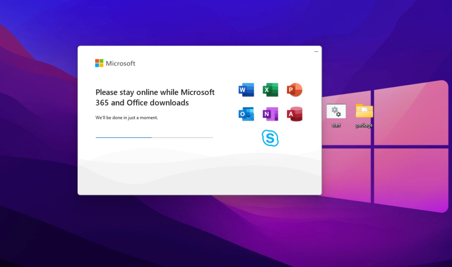
Task: Click the OneNote icon in installer
Action: pyautogui.click(x=271, y=114)
